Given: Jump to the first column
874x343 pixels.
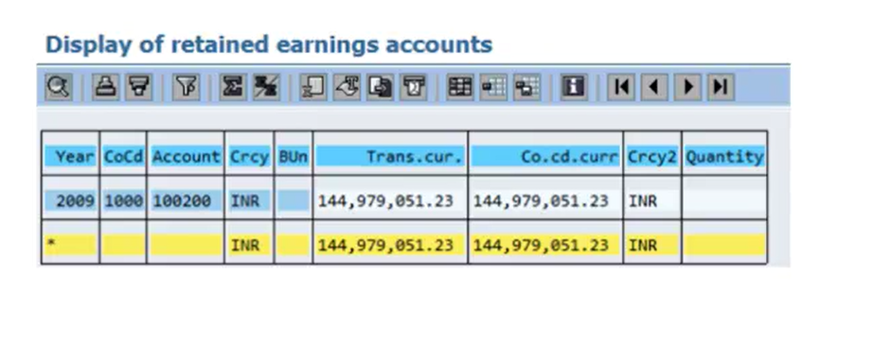Looking at the screenshot, I should coord(621,87).
